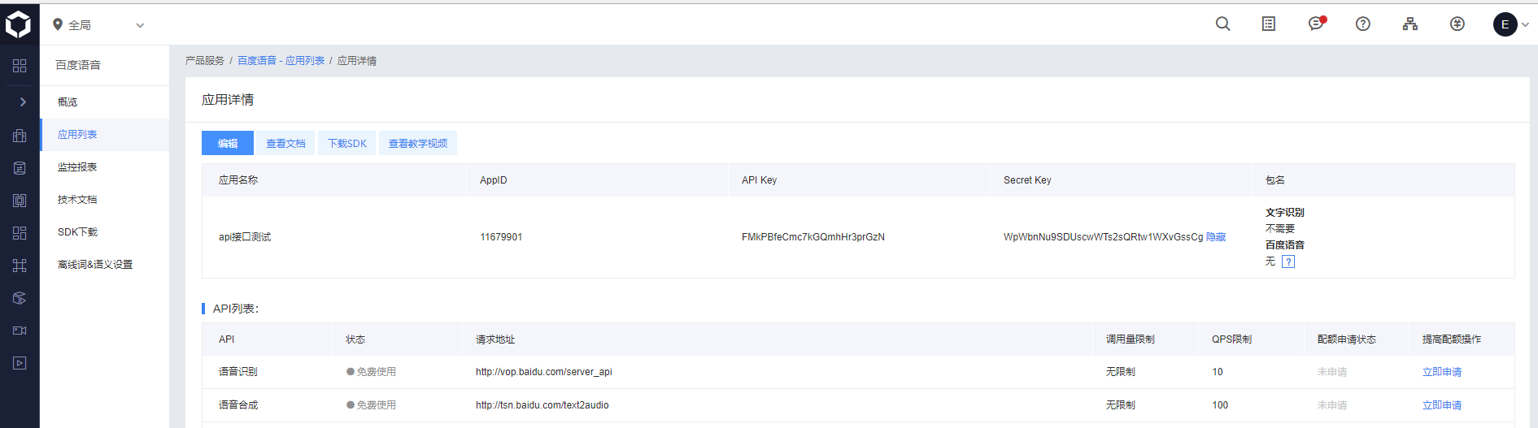Select 监控报表 in the side menu

[x=77, y=167]
